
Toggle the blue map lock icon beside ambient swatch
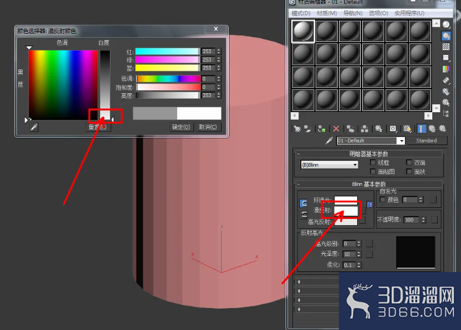370,204
